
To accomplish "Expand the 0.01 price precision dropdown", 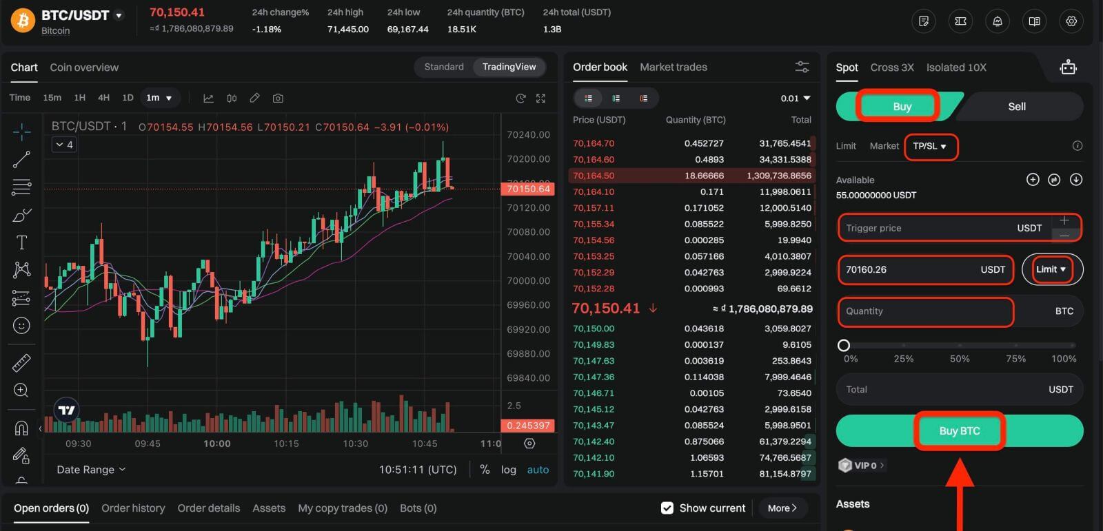I will [x=796, y=98].
